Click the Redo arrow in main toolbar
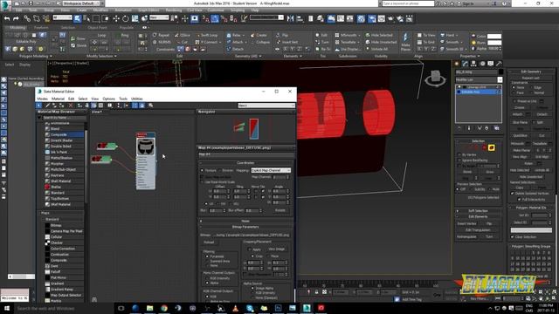 (x=16, y=18)
